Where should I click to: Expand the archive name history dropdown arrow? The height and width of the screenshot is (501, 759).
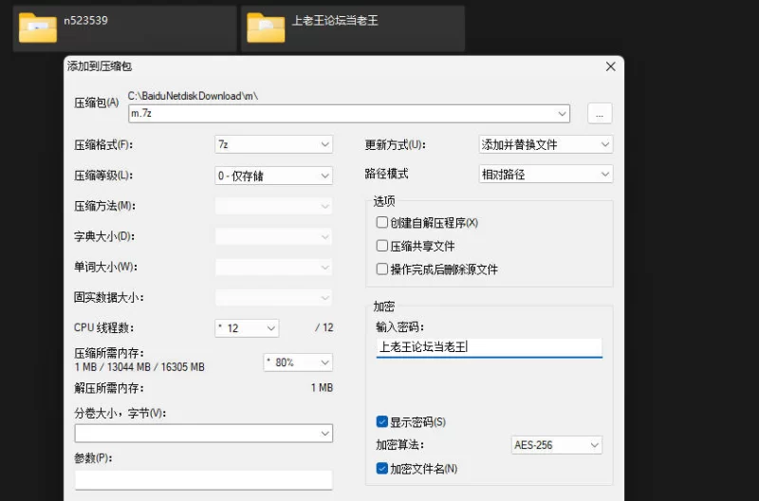click(x=562, y=114)
